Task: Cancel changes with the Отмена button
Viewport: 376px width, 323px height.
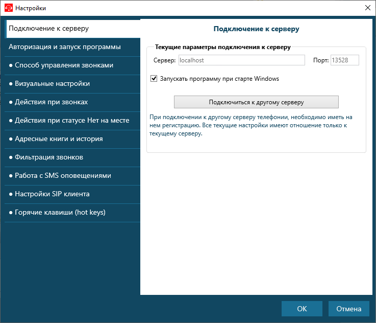Action: coord(348,309)
